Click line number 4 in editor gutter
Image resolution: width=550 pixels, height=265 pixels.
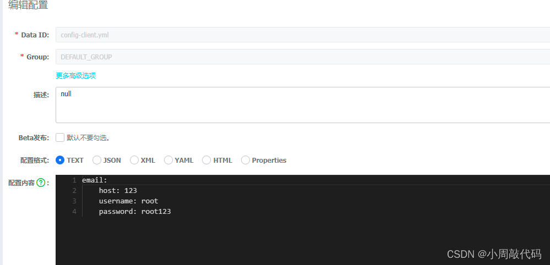point(74,212)
